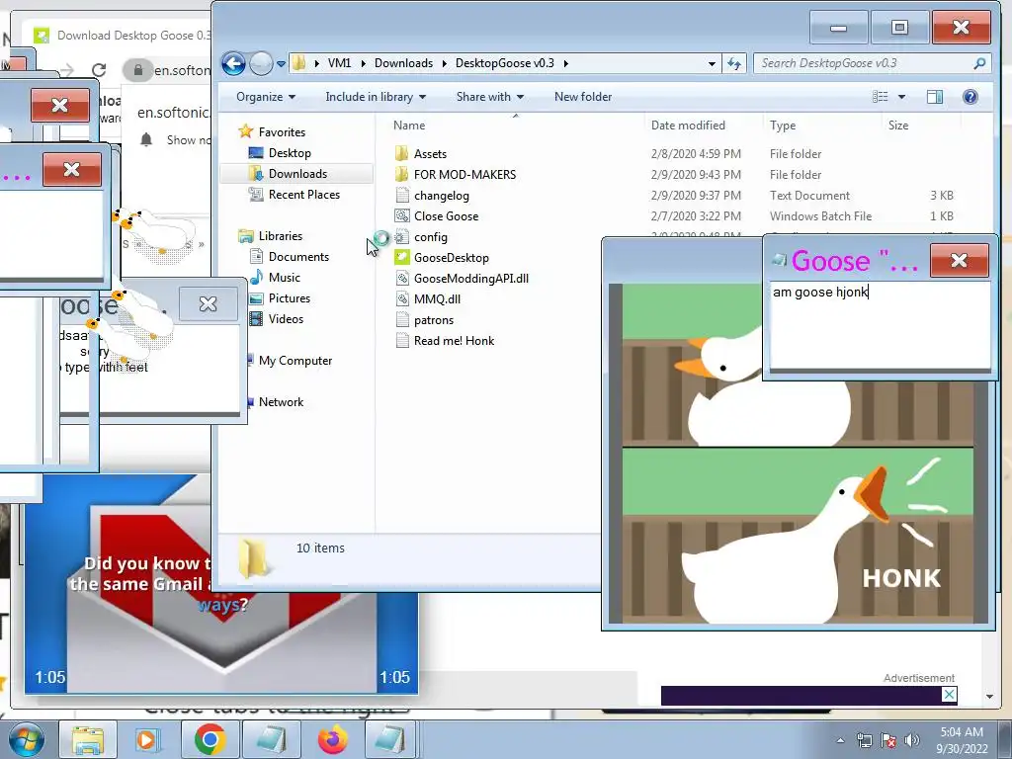Refresh the DesktopGoose v0.3 folder
The image size is (1012, 759).
(x=734, y=63)
